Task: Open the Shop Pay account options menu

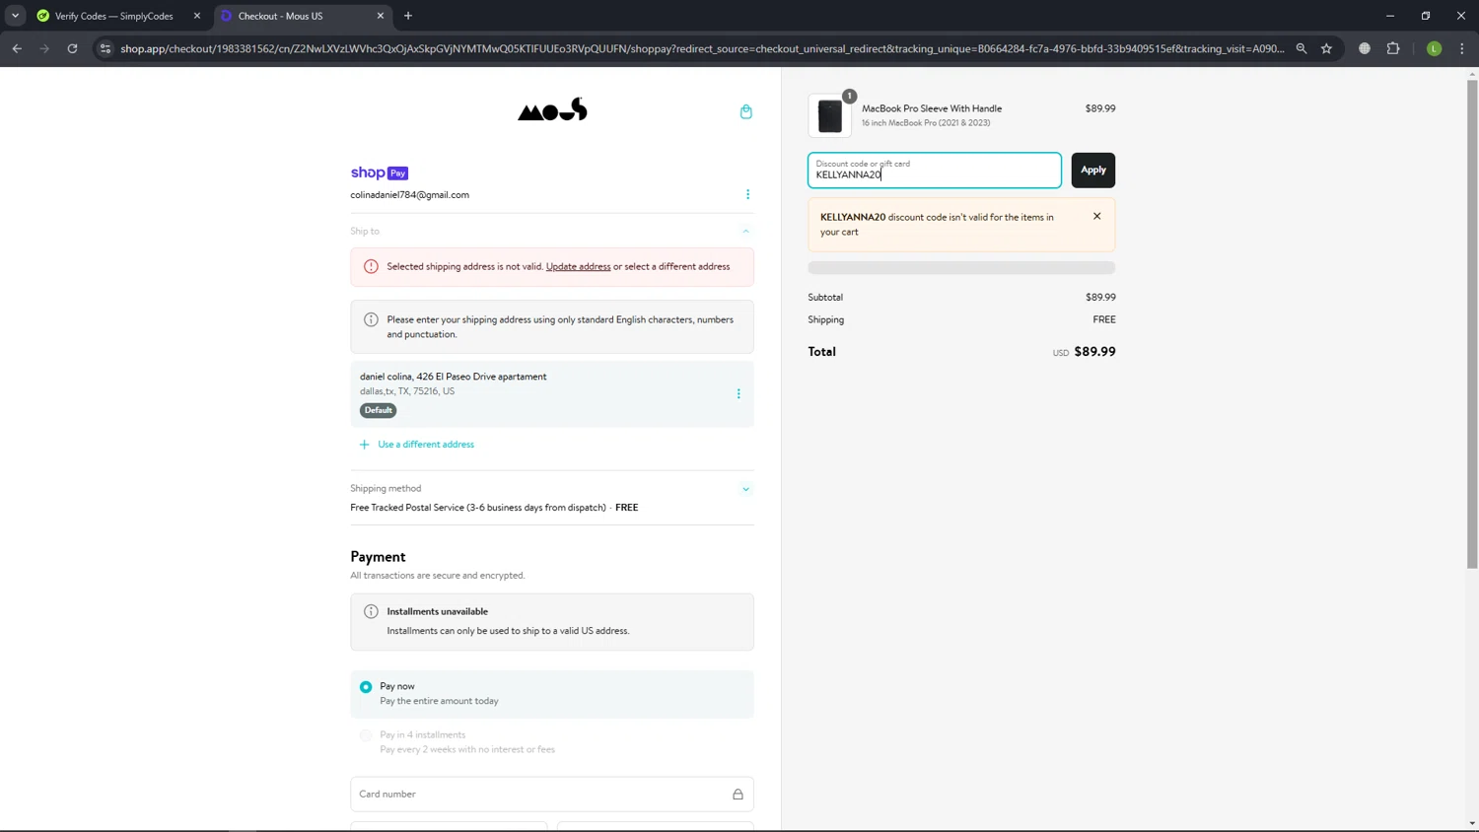Action: tap(747, 194)
